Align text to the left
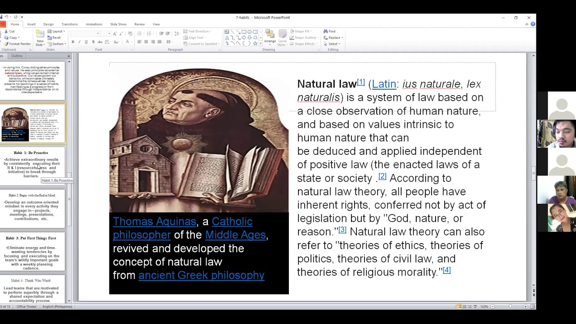 click(x=139, y=42)
